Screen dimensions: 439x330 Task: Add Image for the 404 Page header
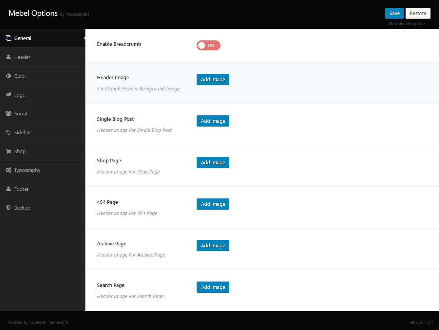213,204
